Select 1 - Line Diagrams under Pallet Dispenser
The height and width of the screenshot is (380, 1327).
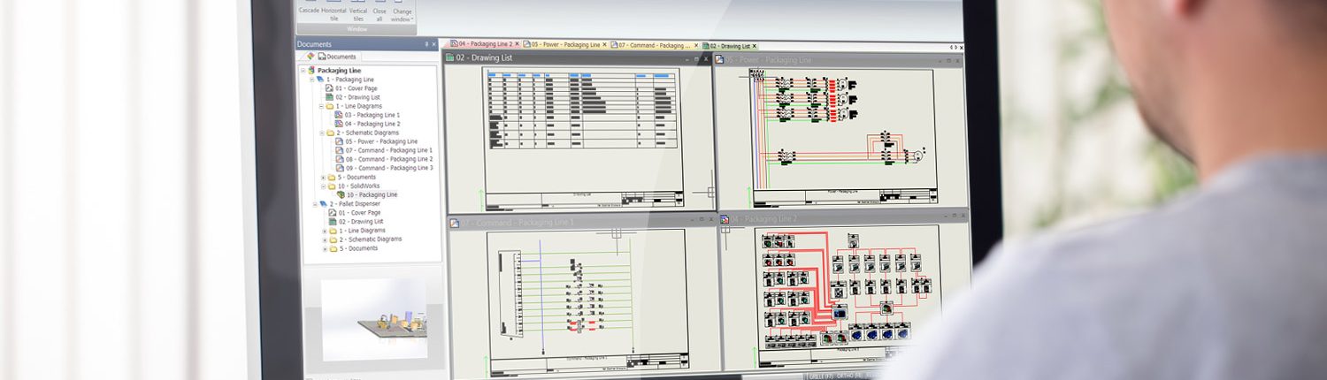[x=363, y=230]
